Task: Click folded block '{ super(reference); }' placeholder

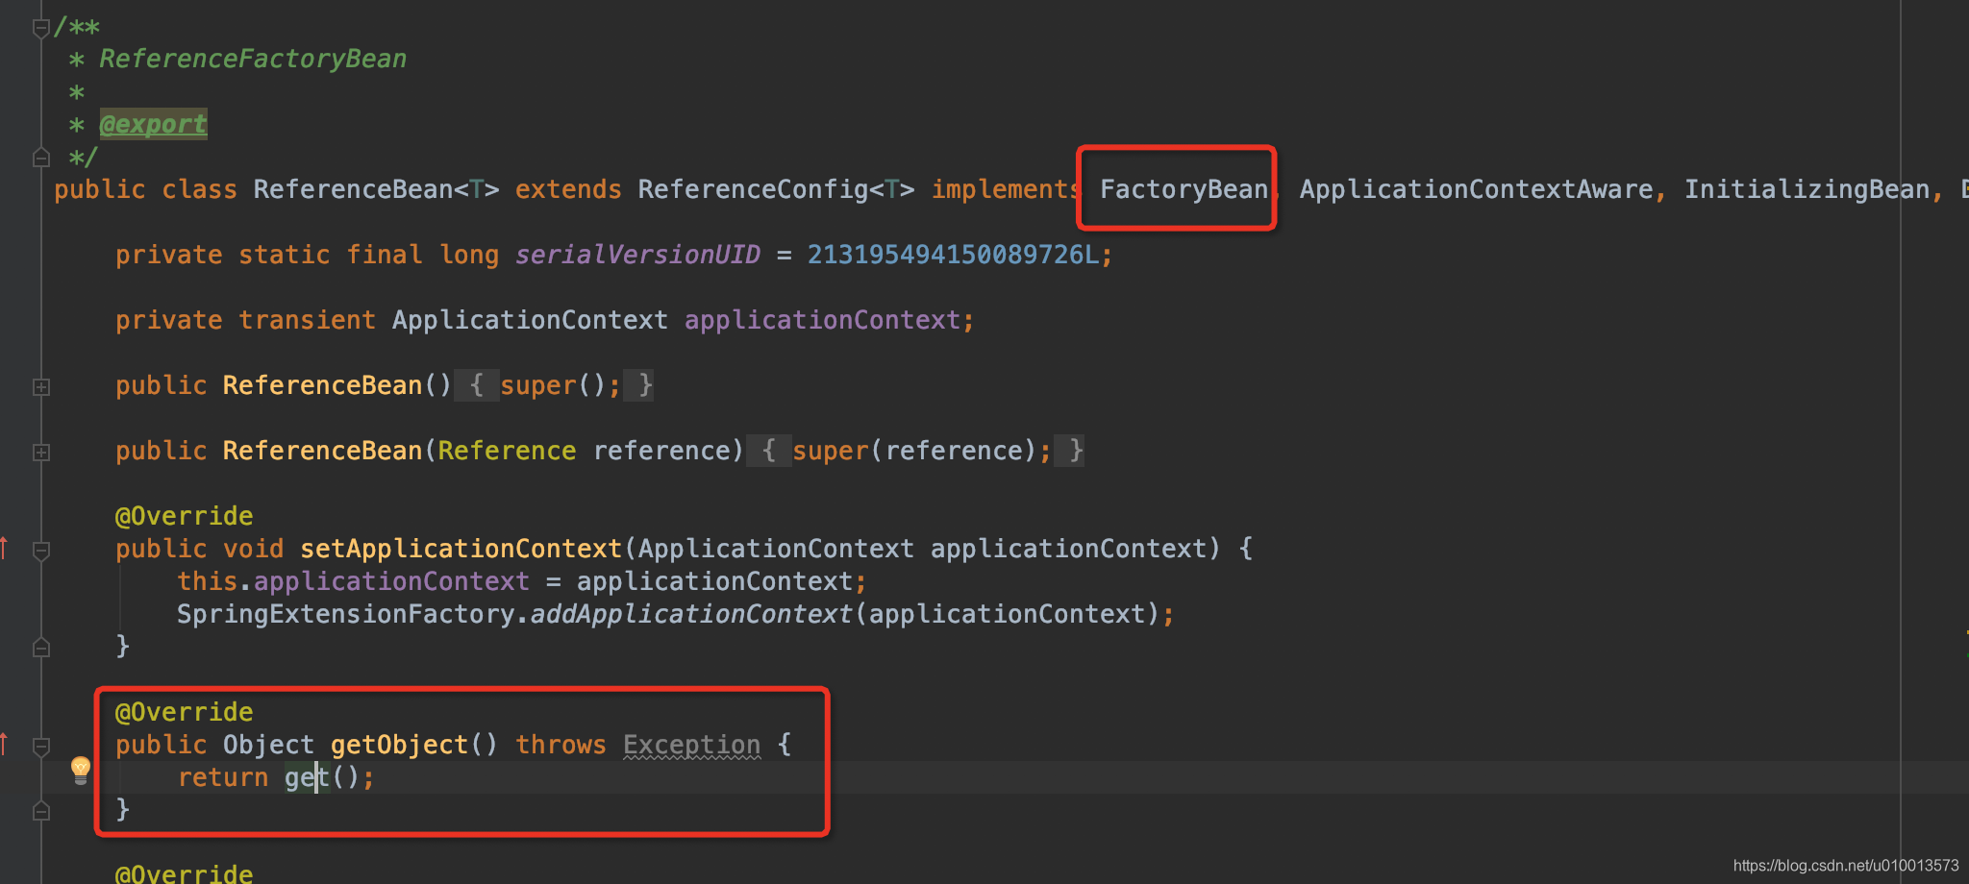Action: point(915,451)
